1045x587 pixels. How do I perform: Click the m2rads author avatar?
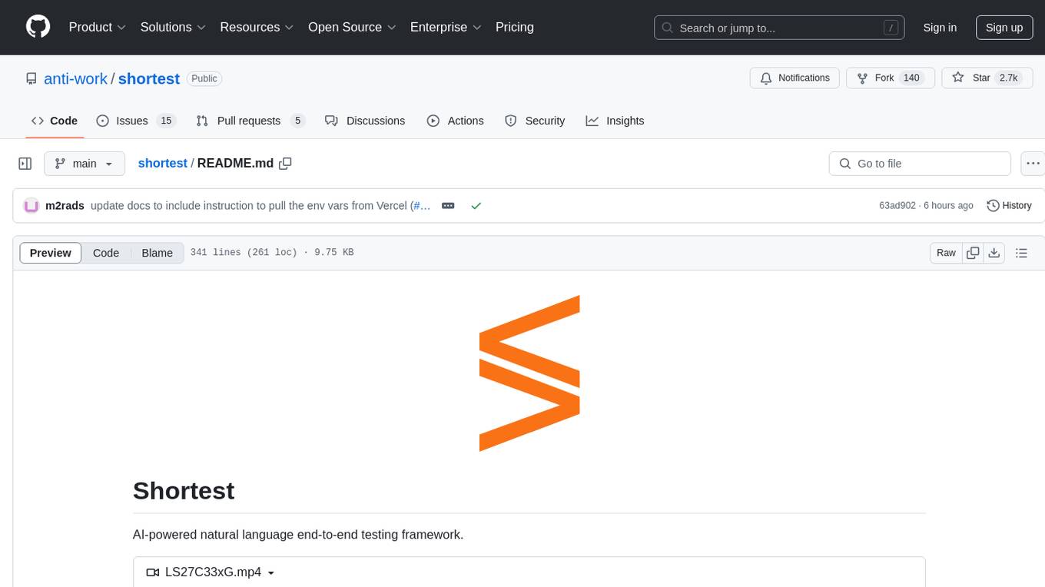pyautogui.click(x=32, y=206)
